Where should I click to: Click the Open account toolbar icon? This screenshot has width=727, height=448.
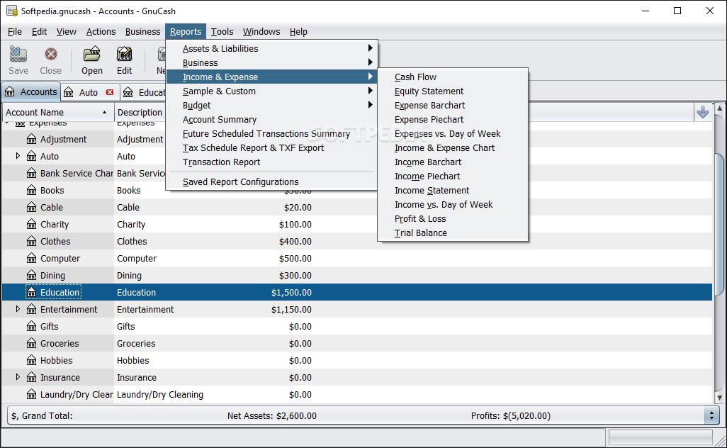click(92, 55)
